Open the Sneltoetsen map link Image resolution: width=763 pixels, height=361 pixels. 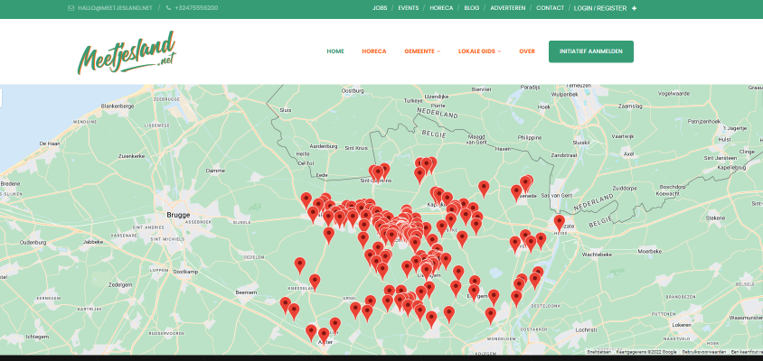[598, 352]
